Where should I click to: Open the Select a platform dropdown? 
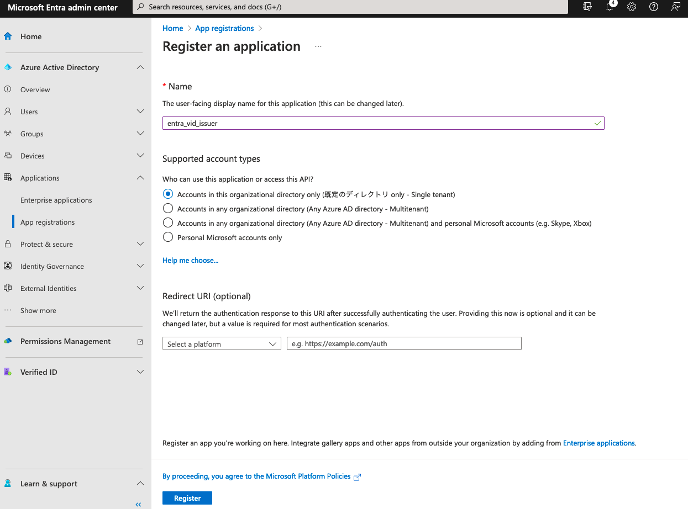[x=222, y=344]
